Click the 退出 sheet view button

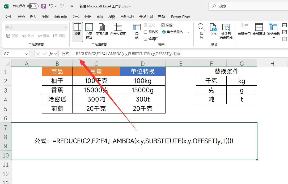coord(28,36)
